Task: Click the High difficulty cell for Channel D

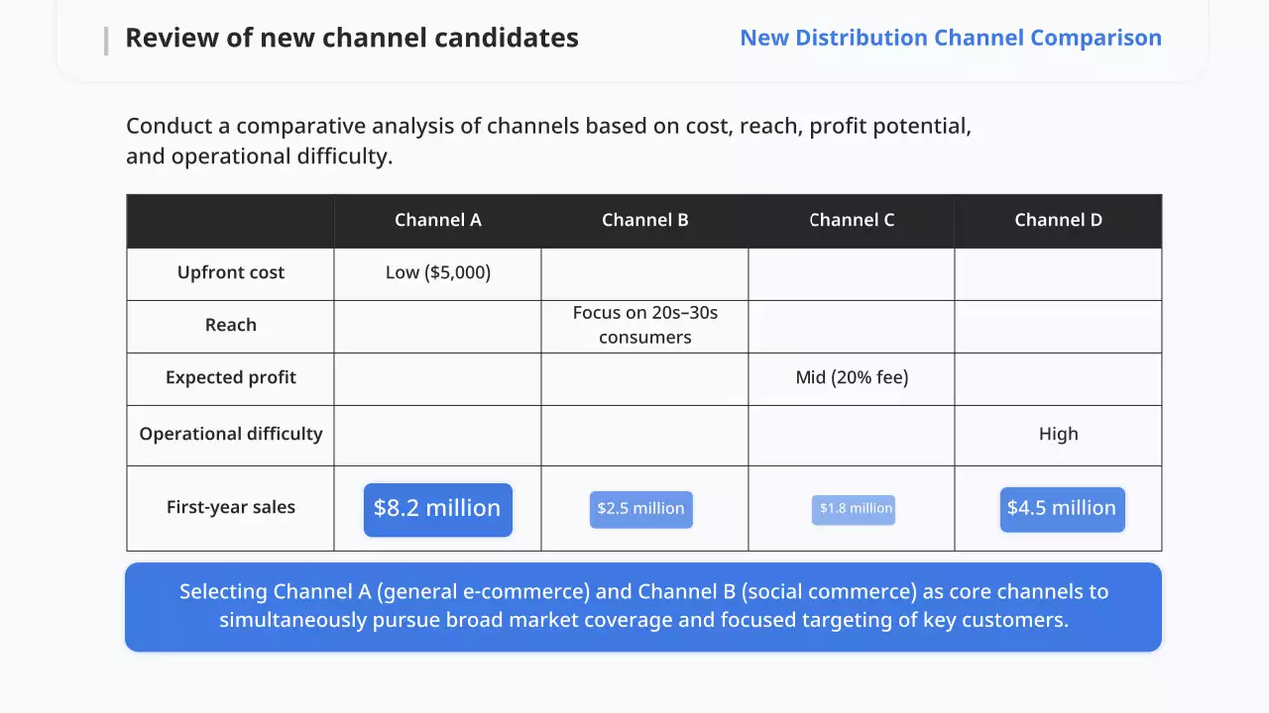Action: pyautogui.click(x=1058, y=435)
